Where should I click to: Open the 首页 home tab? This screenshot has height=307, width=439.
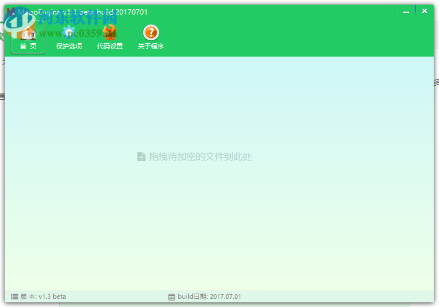(28, 37)
